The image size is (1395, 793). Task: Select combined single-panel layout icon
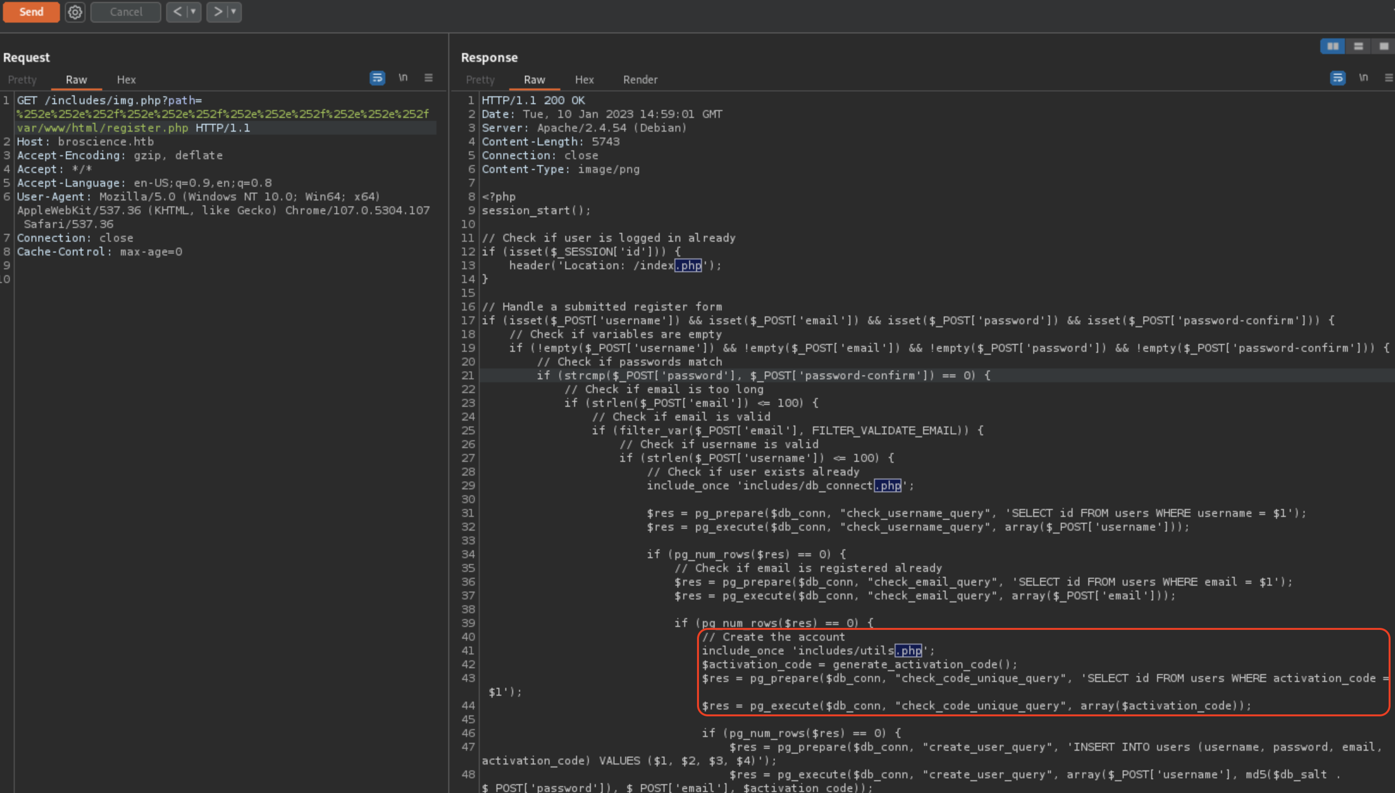[x=1384, y=46]
